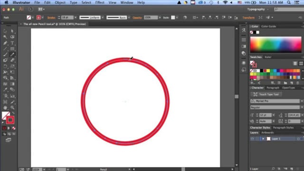Image resolution: width=304 pixels, height=171 pixels.
Task: Open the Recolor Artwork icon in control bar
Action: [x=185, y=18]
